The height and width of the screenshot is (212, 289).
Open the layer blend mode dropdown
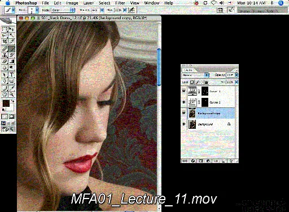(x=195, y=75)
